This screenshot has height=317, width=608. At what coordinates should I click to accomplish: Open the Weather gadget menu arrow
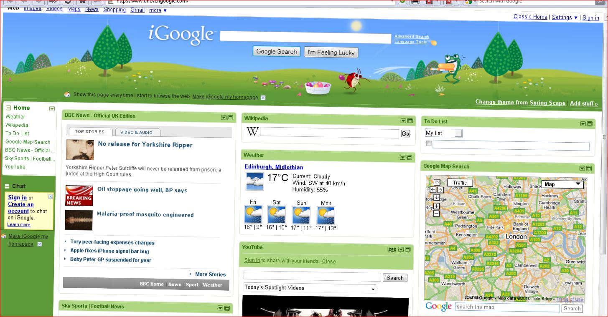tap(402, 157)
